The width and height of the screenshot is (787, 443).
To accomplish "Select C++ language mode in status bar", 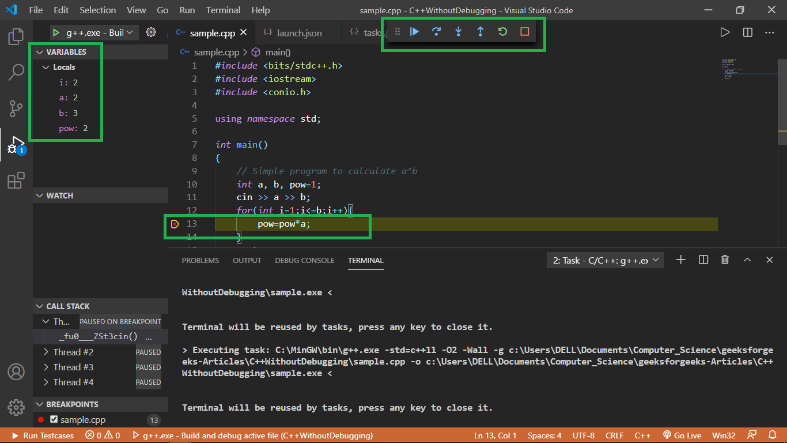I will point(642,436).
